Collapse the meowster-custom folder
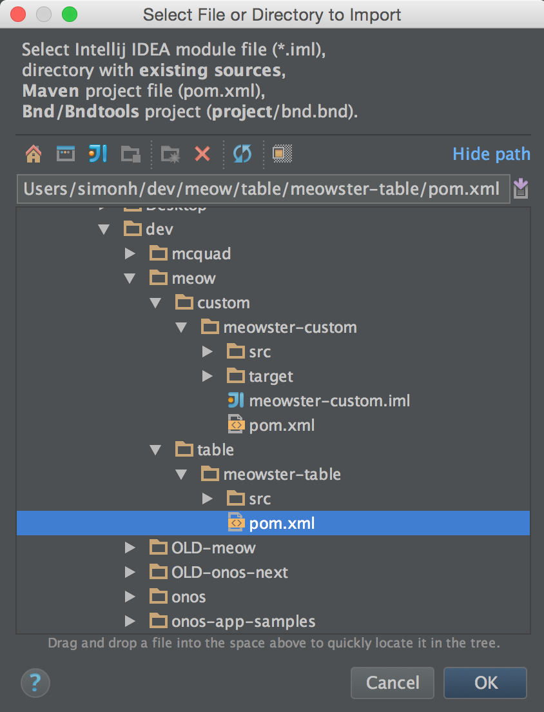The height and width of the screenshot is (712, 544). click(182, 328)
